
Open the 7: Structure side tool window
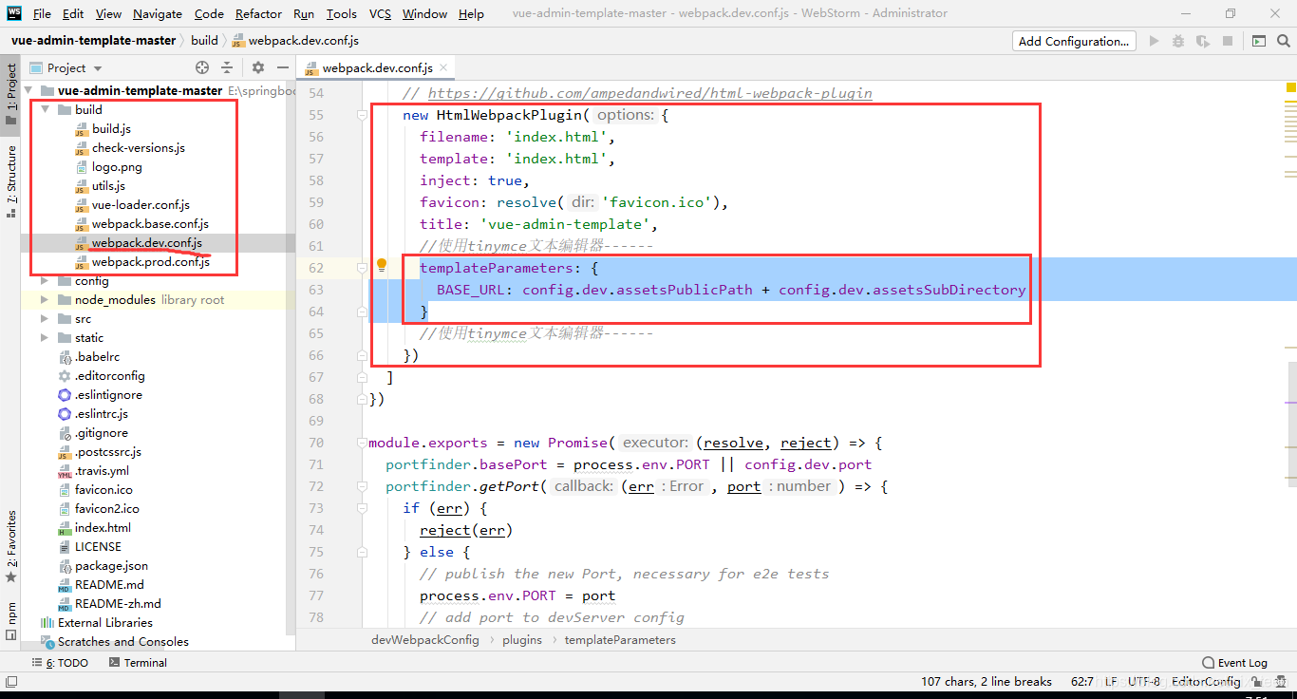click(10, 180)
